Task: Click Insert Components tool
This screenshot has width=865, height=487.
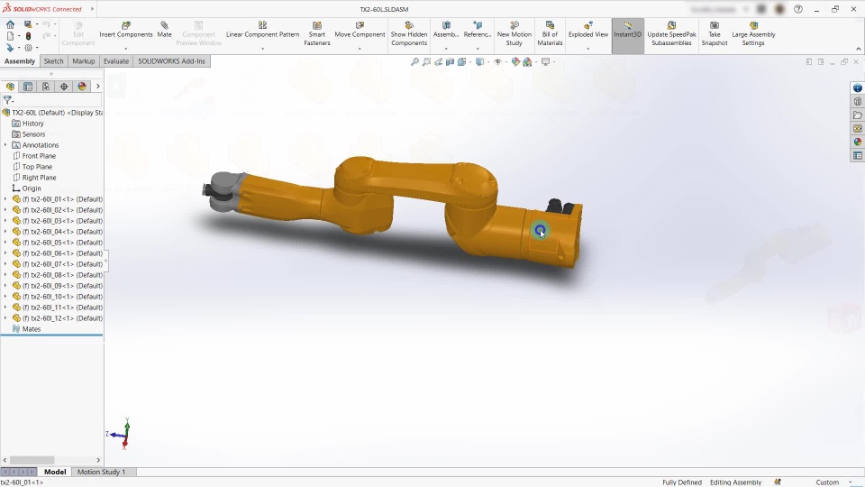Action: 126,30
